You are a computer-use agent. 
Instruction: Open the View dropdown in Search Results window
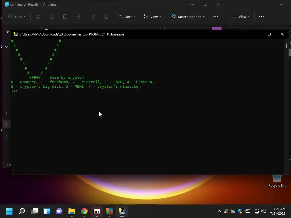coord(152,17)
